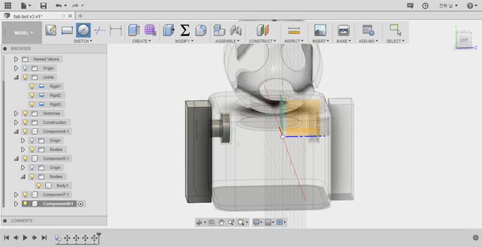Expand the Named Views folder

pos(16,59)
